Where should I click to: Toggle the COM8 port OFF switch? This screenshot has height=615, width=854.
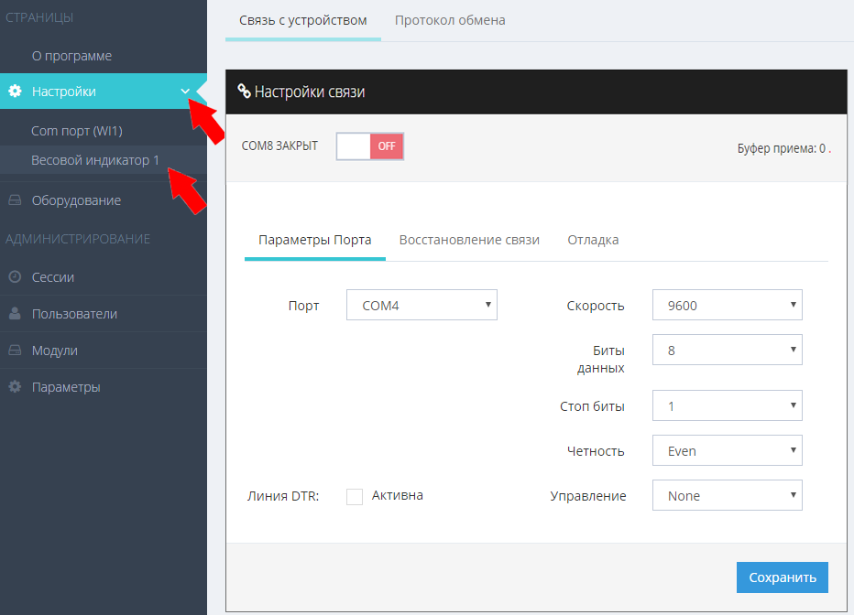(x=369, y=146)
